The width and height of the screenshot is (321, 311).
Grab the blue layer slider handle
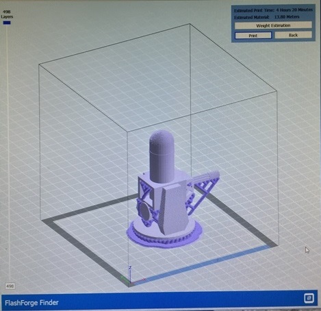[x=7, y=23]
